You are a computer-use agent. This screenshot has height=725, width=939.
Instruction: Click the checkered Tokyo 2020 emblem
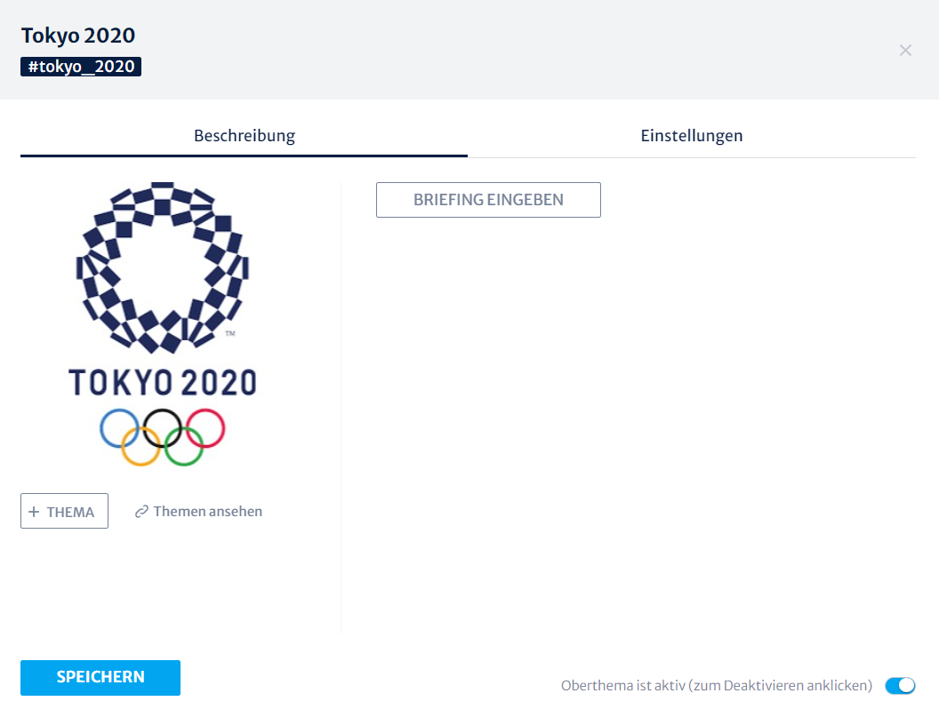point(163,267)
